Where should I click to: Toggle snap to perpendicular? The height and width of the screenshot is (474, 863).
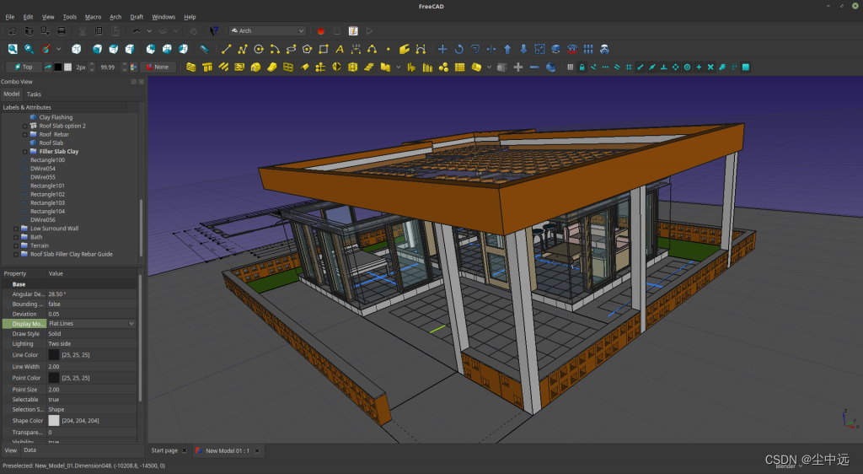pos(664,67)
